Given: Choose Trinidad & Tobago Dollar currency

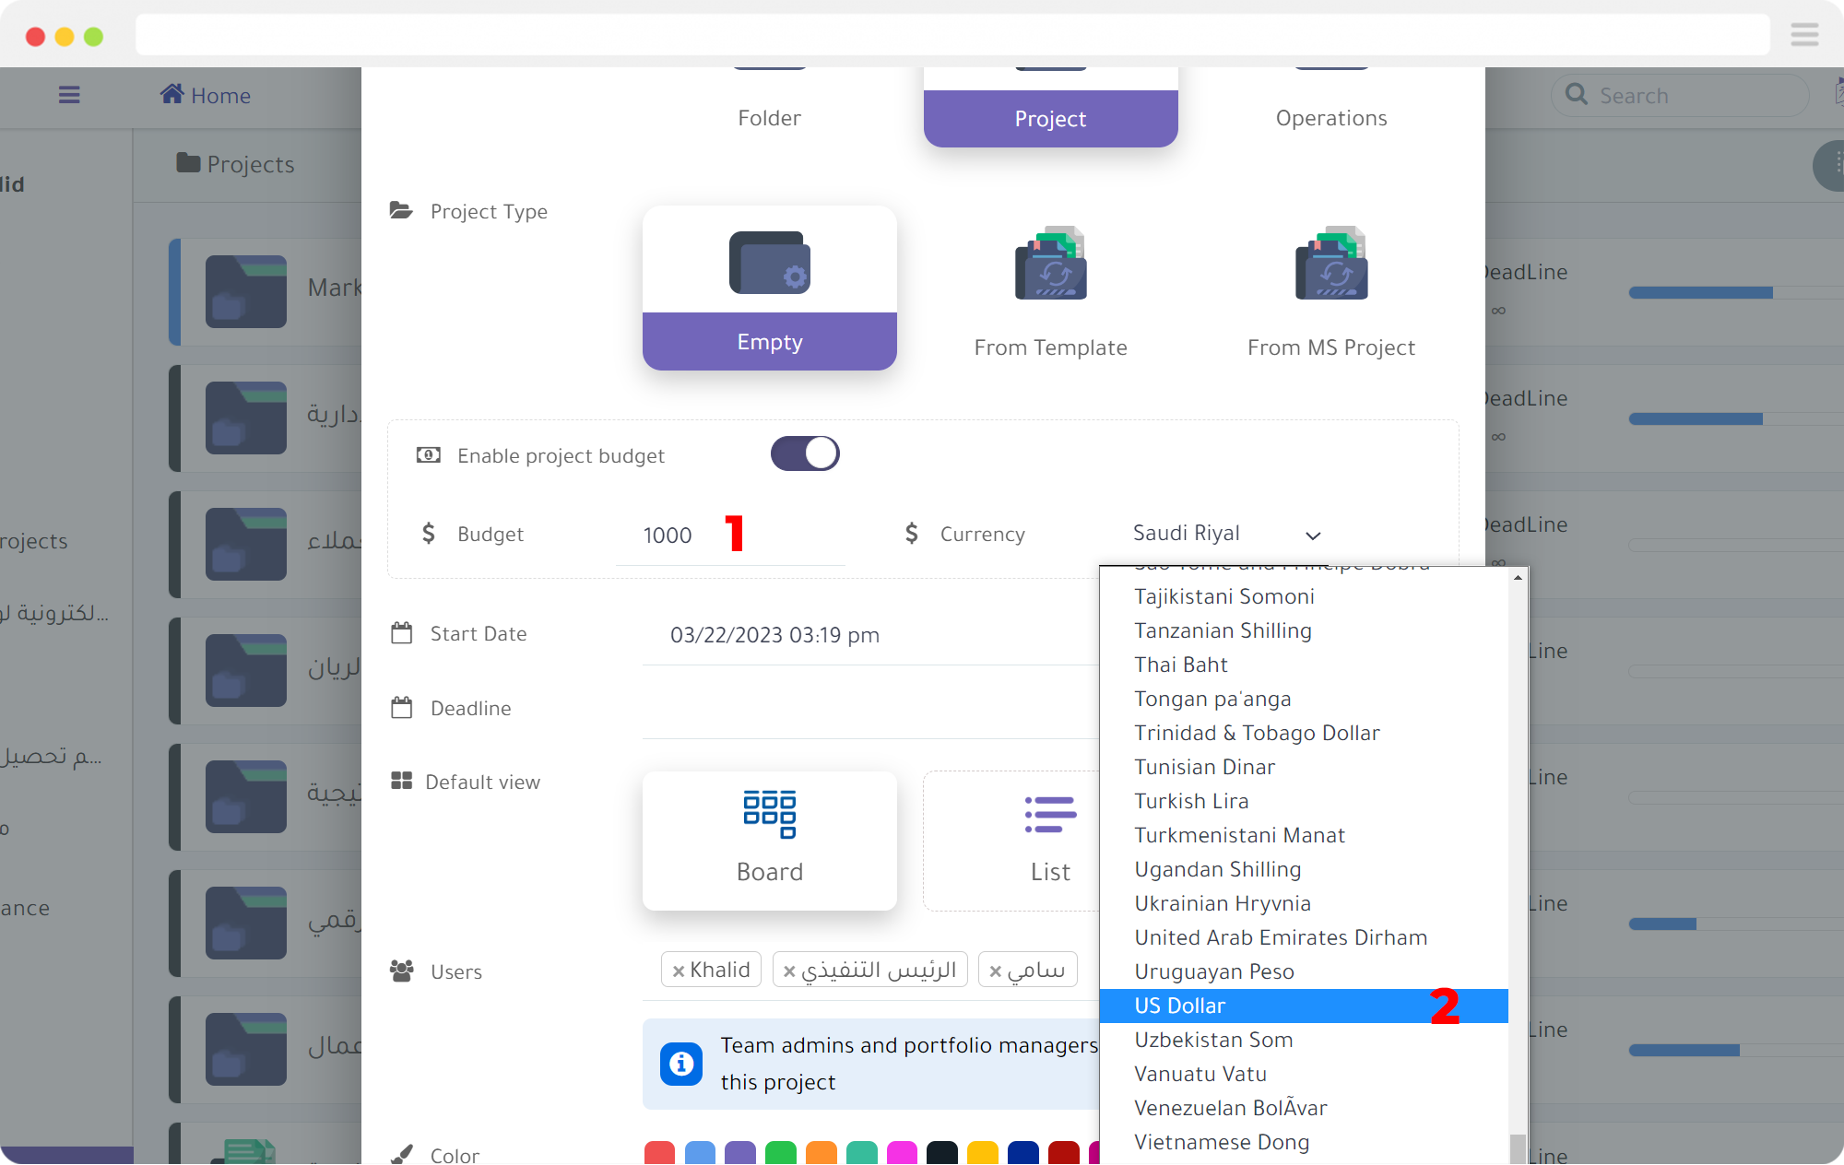Looking at the screenshot, I should pos(1304,733).
